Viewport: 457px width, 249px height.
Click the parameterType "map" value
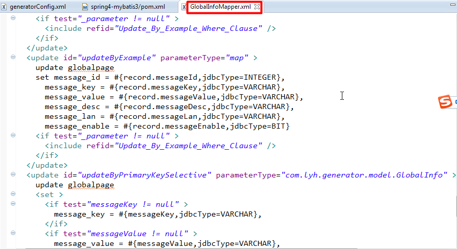point(236,58)
